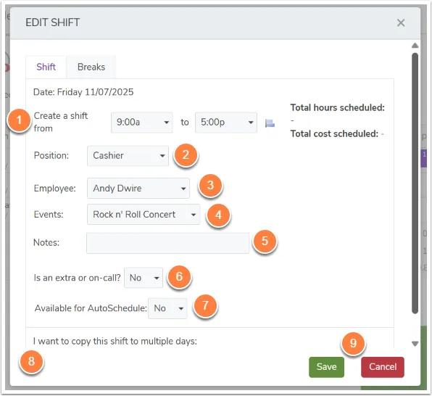The height and width of the screenshot is (396, 432).
Task: Open the Employee dropdown showing Andy Dwire
Action: (x=138, y=188)
